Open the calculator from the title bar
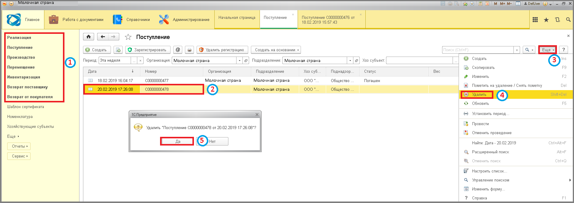The image size is (574, 203). (x=480, y=4)
